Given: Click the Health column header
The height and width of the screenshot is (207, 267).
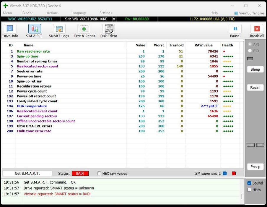Looking at the screenshot, I should 227,45.
